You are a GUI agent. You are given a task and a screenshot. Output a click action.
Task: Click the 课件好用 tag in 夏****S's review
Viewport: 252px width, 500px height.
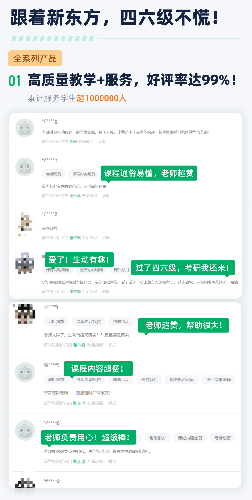click(x=149, y=380)
